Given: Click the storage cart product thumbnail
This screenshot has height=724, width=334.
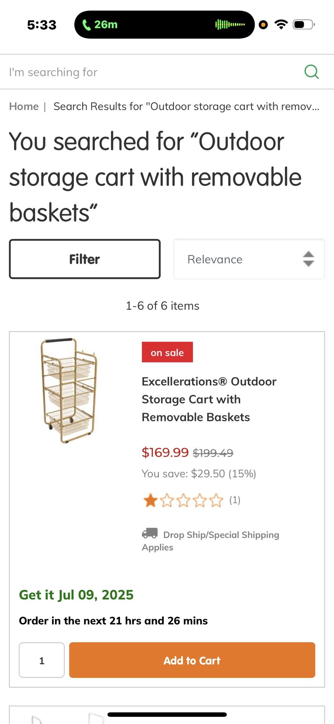Looking at the screenshot, I should click(69, 390).
